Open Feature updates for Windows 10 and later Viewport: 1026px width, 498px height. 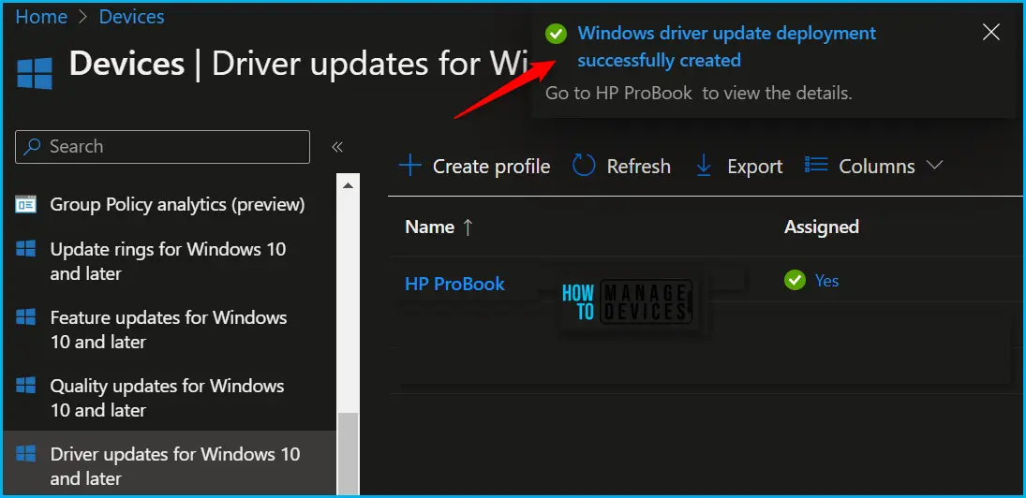coord(169,330)
